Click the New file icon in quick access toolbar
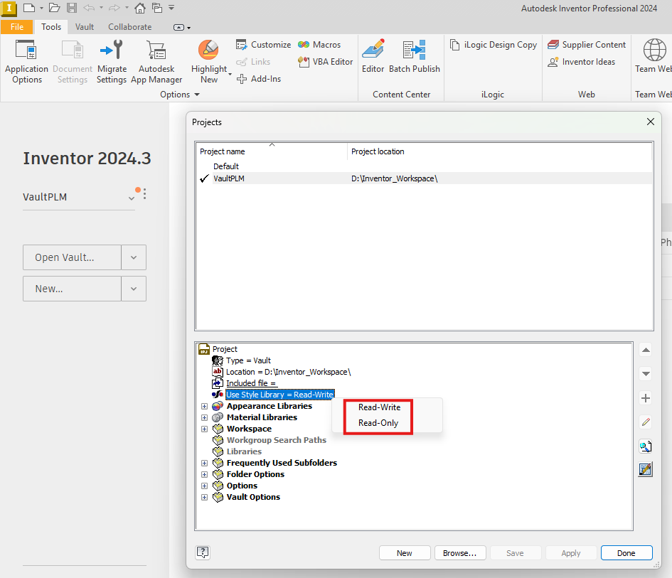Screen dimensions: 672x578 tap(29, 8)
